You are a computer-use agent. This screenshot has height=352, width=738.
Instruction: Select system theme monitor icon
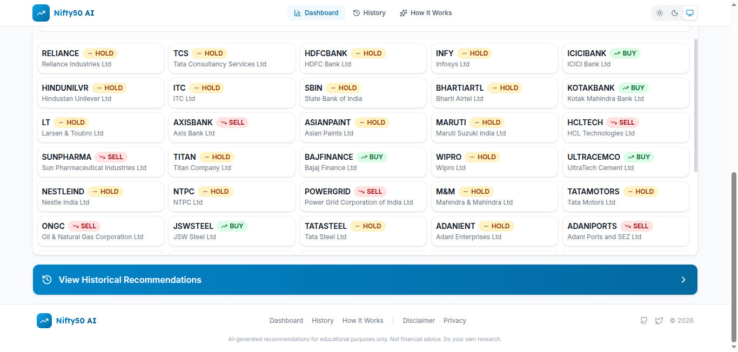(x=690, y=13)
